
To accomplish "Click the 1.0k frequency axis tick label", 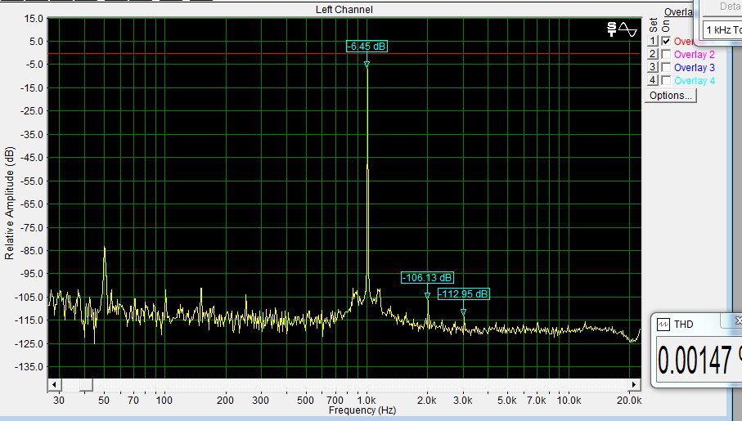I will (367, 401).
